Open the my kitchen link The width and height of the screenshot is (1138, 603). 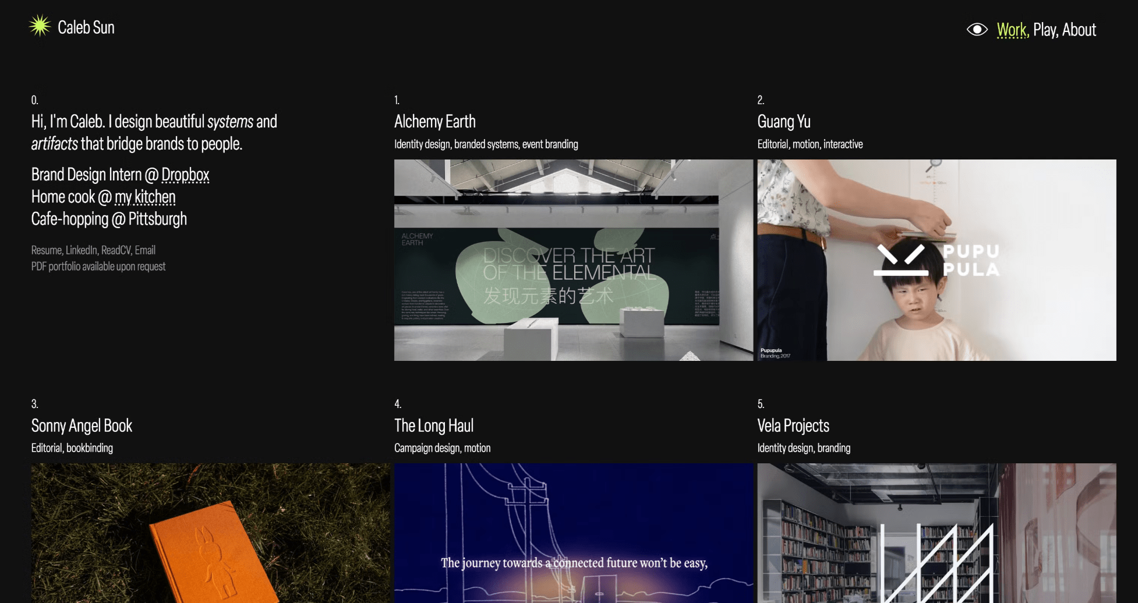tap(145, 197)
